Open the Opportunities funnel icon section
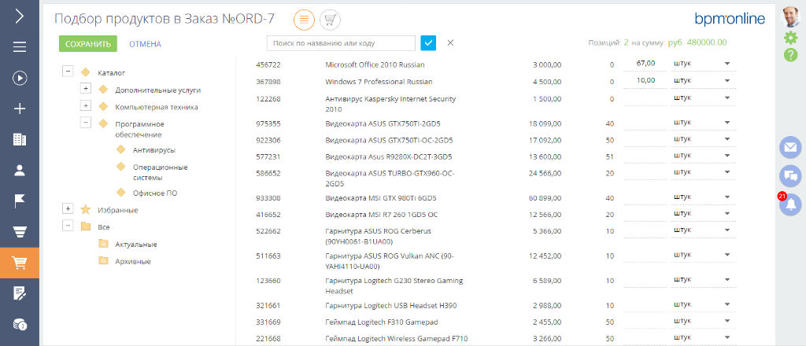This screenshot has width=806, height=346. tap(20, 232)
